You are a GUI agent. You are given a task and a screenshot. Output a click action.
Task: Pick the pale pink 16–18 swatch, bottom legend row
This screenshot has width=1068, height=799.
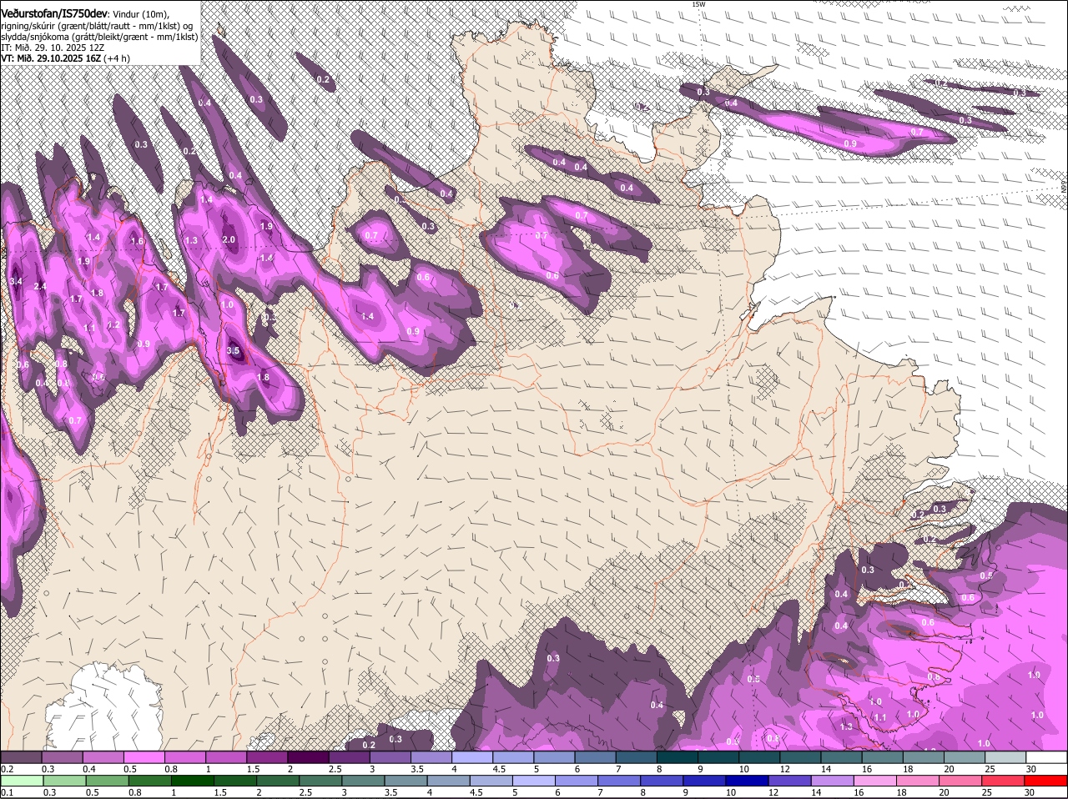coord(876,781)
